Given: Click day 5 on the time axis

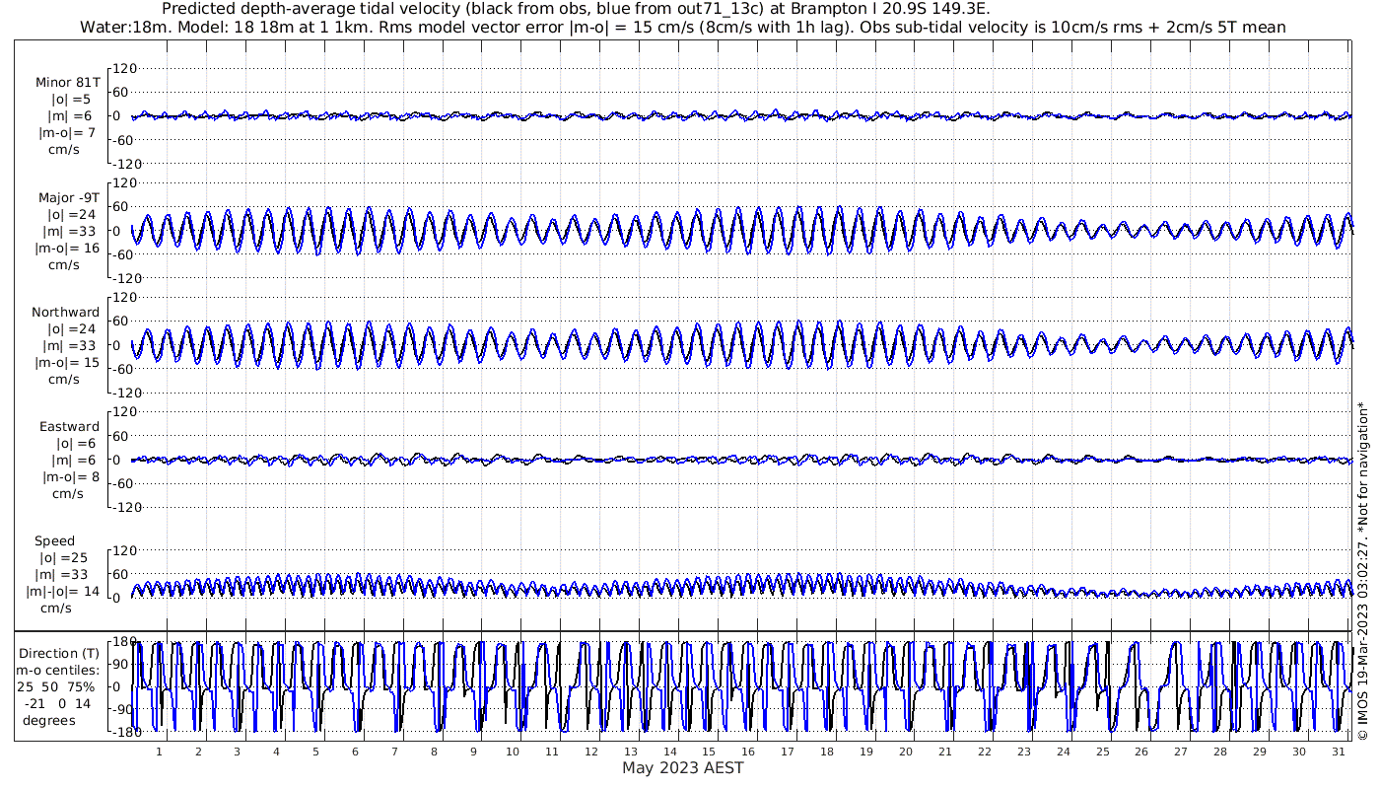Looking at the screenshot, I should pyautogui.click(x=315, y=751).
